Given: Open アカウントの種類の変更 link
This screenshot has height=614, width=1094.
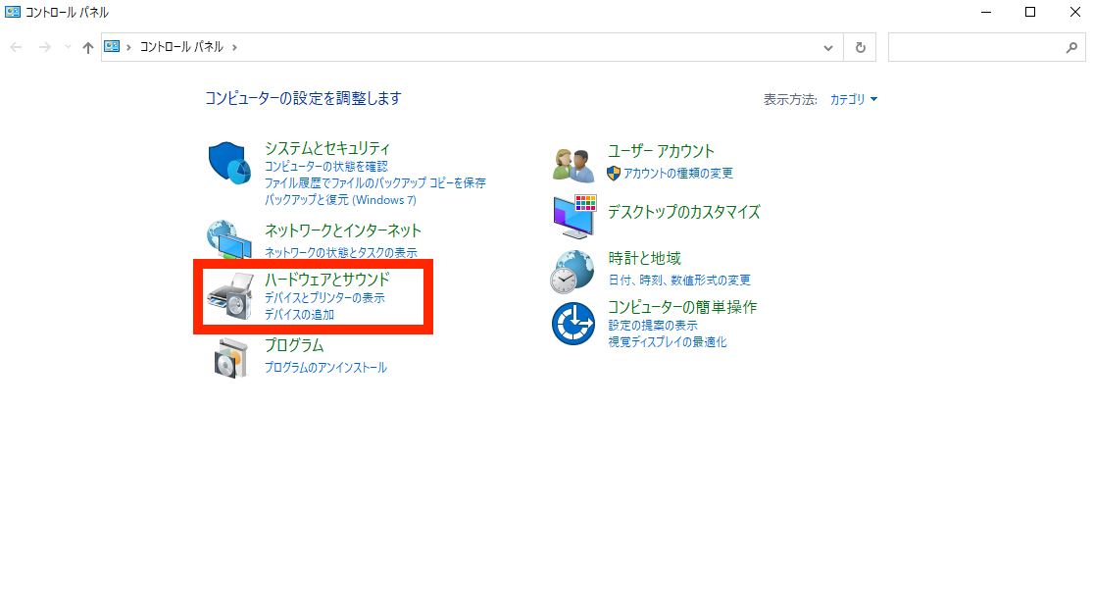Looking at the screenshot, I should pos(678,173).
